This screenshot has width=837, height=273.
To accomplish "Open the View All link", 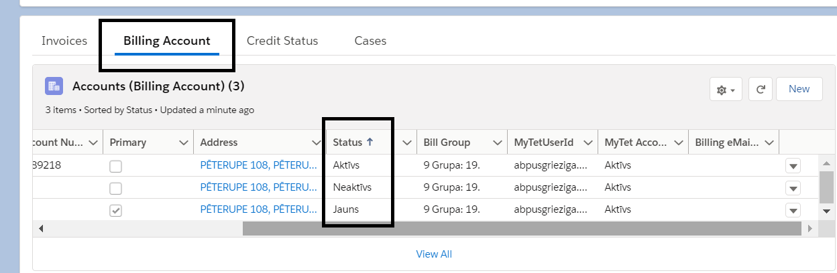I will point(434,254).
